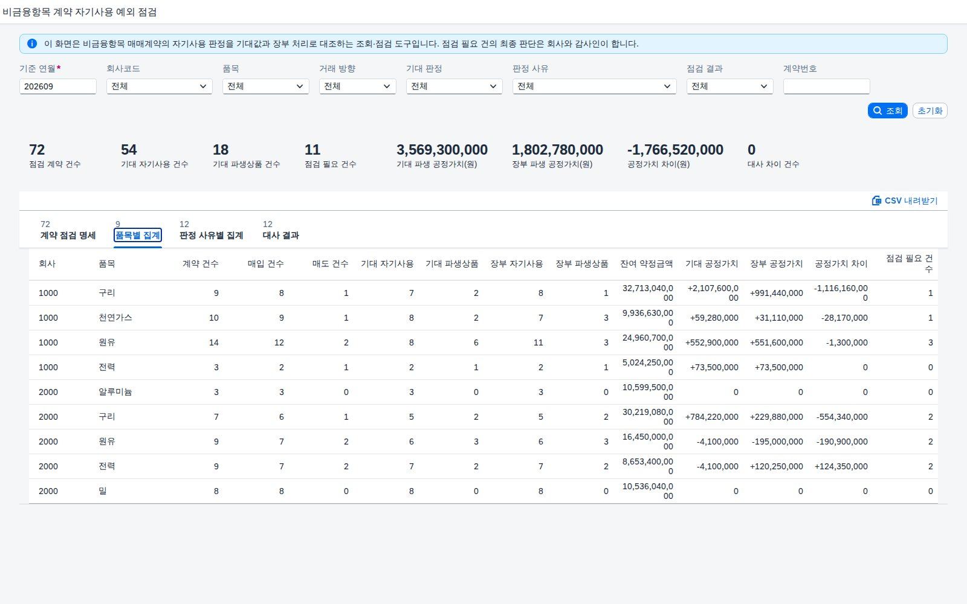This screenshot has height=604, width=967.
Task: Click the 기대 자기사용 건수 54 summary
Action: pos(155,155)
